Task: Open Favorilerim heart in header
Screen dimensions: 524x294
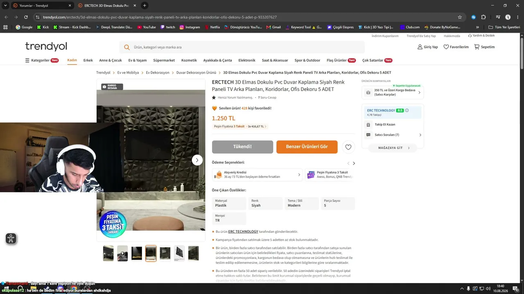Action: click(x=456, y=47)
